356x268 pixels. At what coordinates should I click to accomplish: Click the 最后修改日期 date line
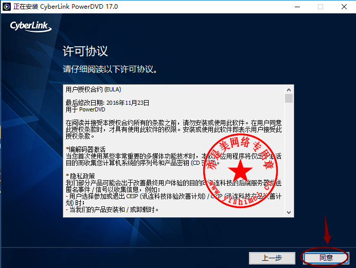(108, 103)
